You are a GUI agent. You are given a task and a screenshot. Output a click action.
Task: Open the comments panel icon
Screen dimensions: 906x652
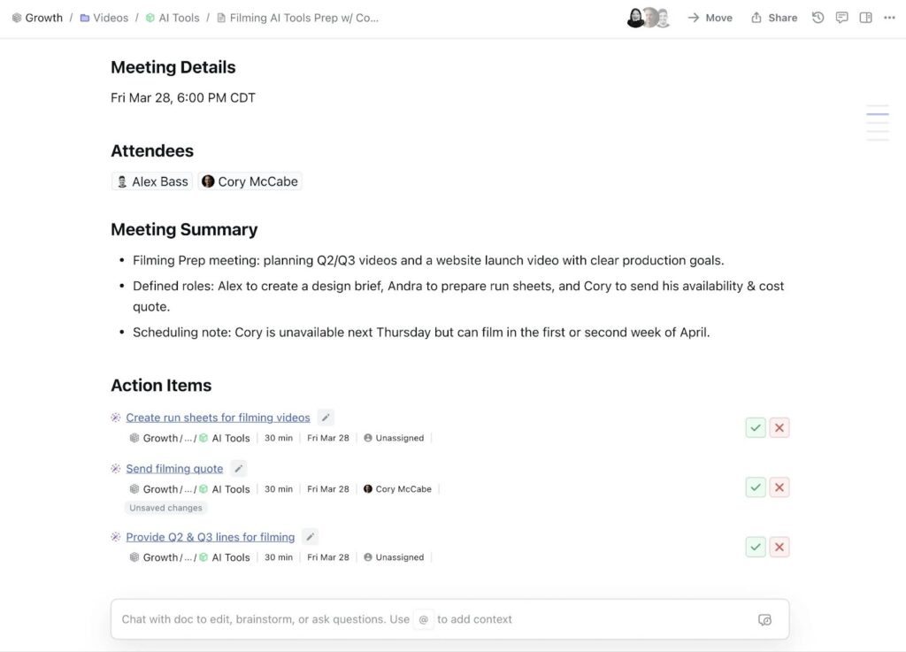841,18
